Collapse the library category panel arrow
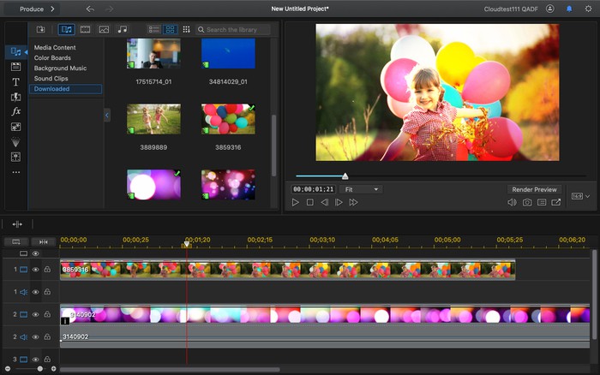The height and width of the screenshot is (375, 600). coord(107,115)
